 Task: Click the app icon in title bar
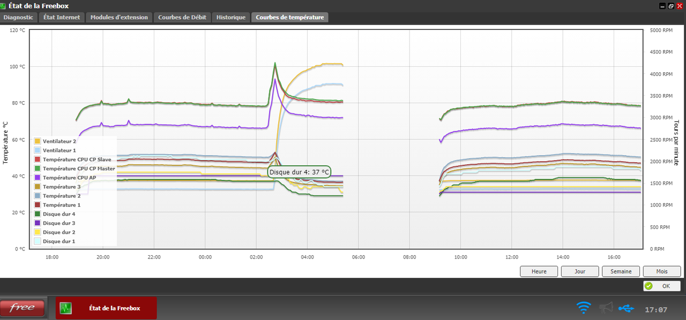3,6
